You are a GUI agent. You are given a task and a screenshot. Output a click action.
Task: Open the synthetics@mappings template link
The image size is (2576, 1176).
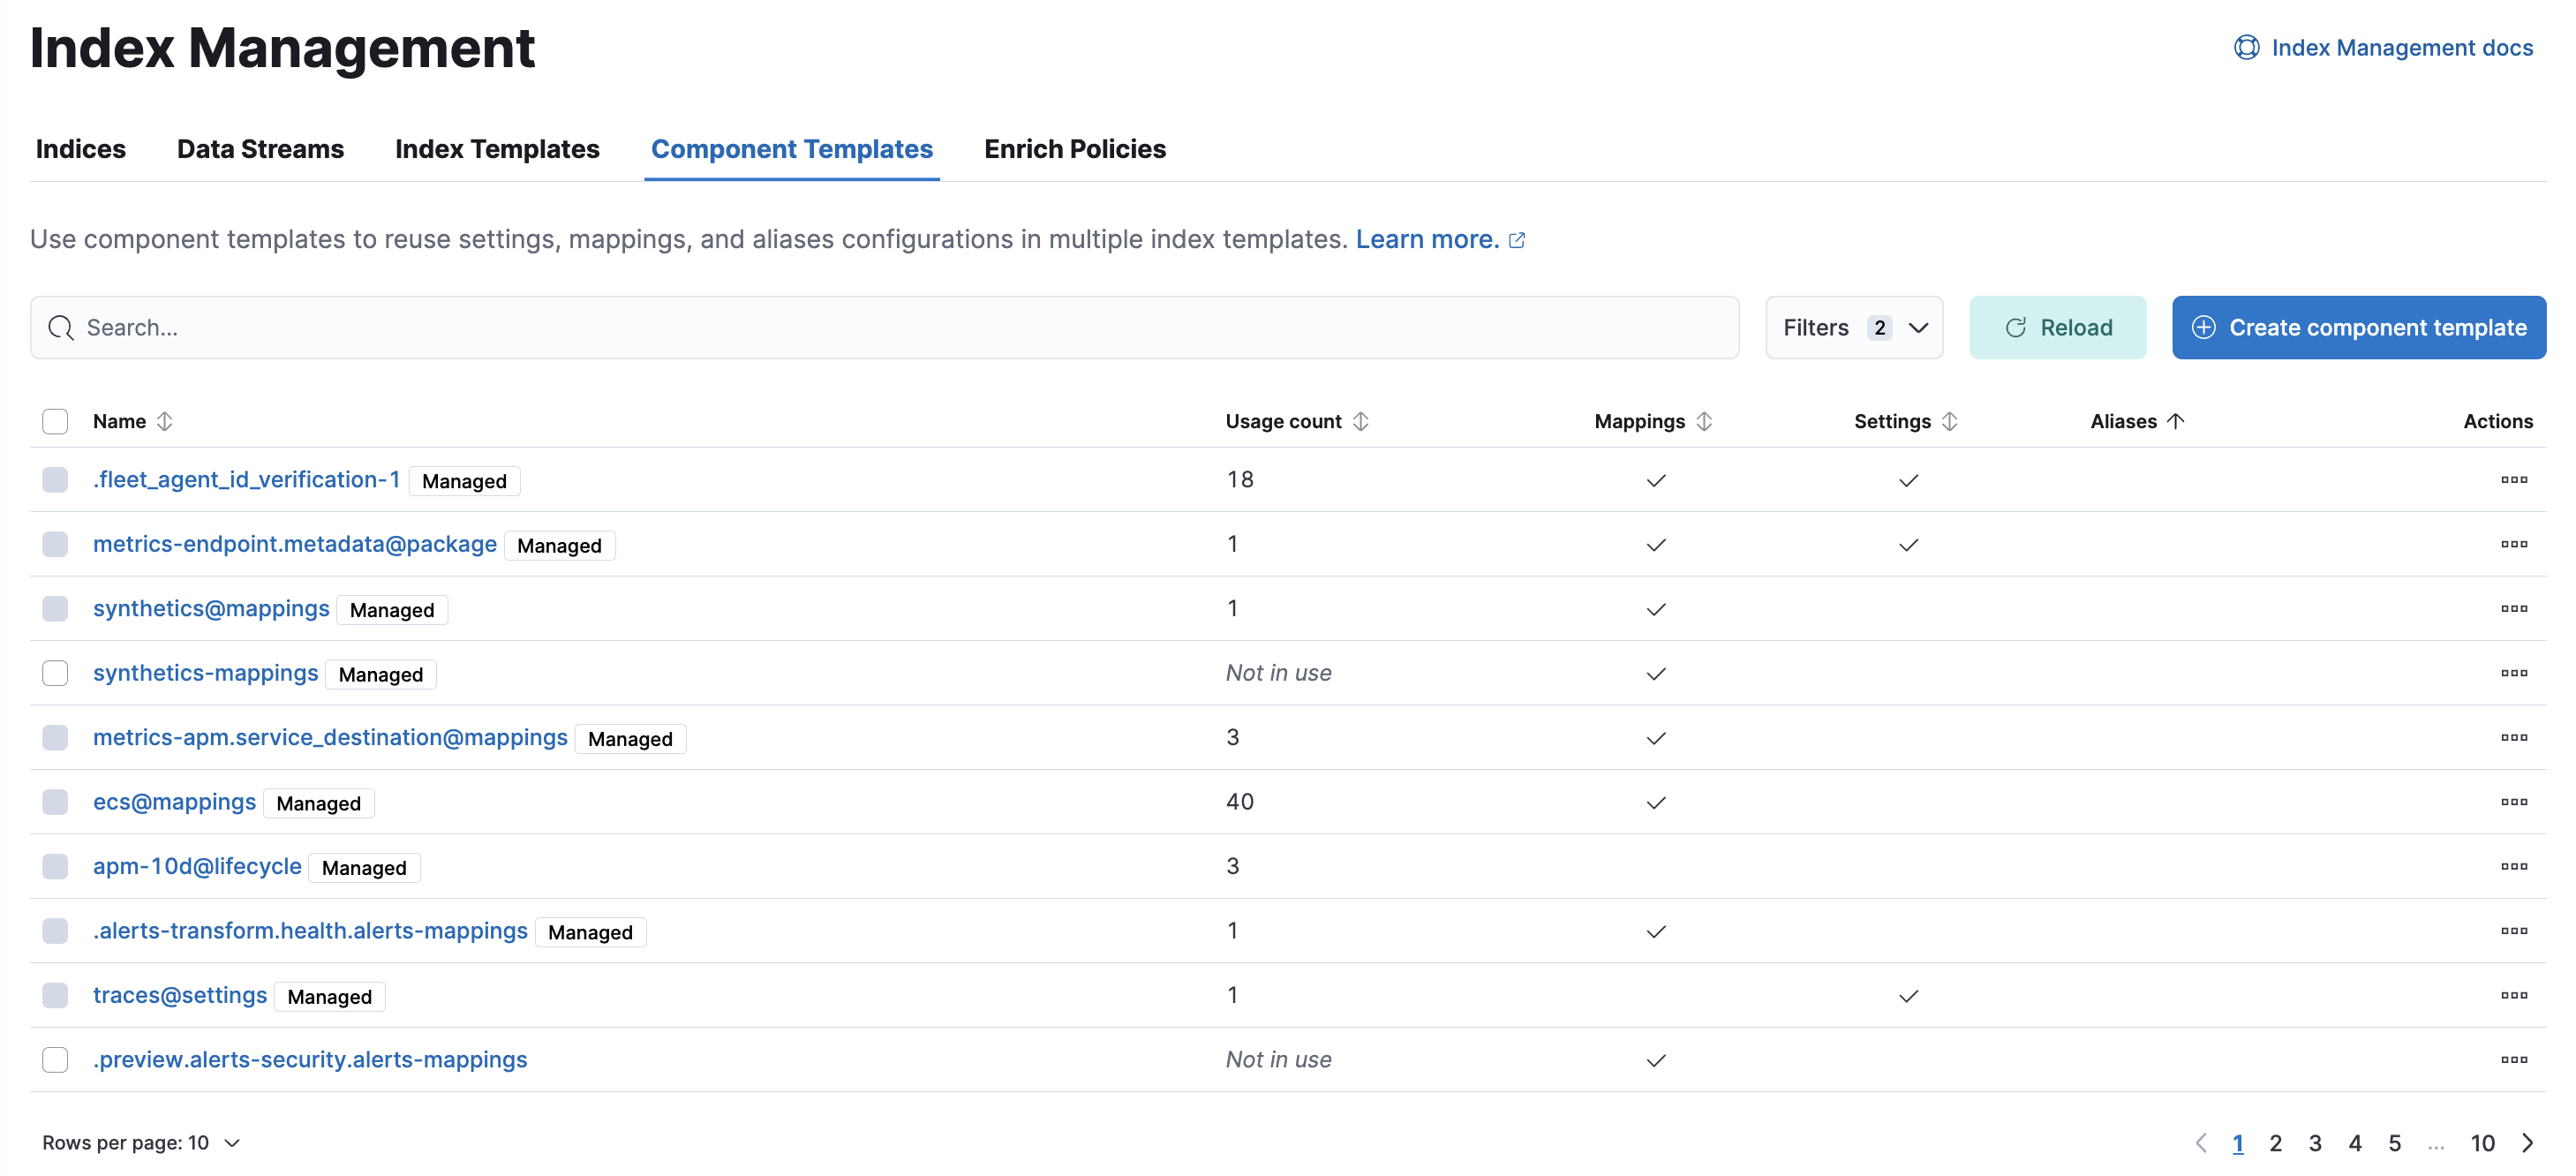click(x=210, y=607)
